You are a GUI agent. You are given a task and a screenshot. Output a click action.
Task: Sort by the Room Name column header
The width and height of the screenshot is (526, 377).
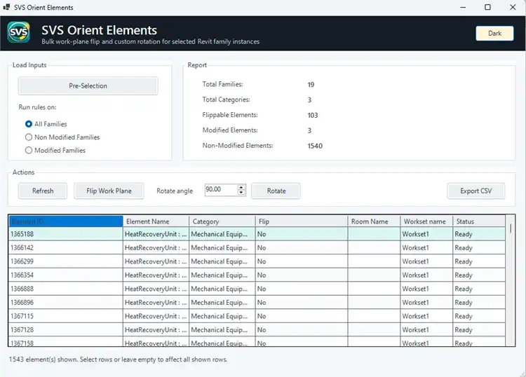click(374, 221)
